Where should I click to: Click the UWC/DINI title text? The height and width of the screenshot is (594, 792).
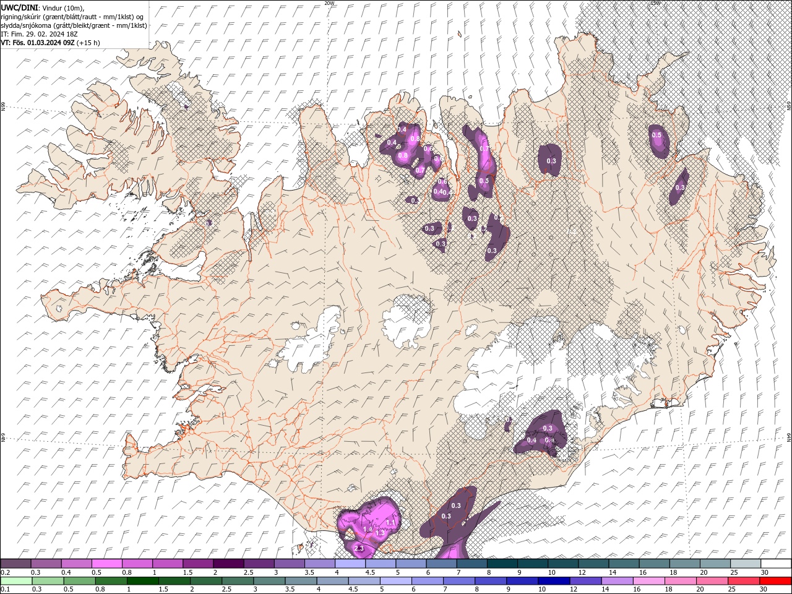point(19,7)
